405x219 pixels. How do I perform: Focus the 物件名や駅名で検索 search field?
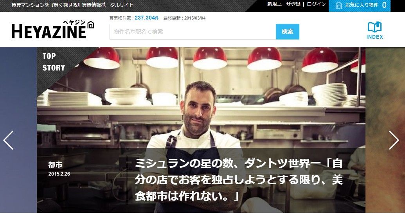point(193,32)
